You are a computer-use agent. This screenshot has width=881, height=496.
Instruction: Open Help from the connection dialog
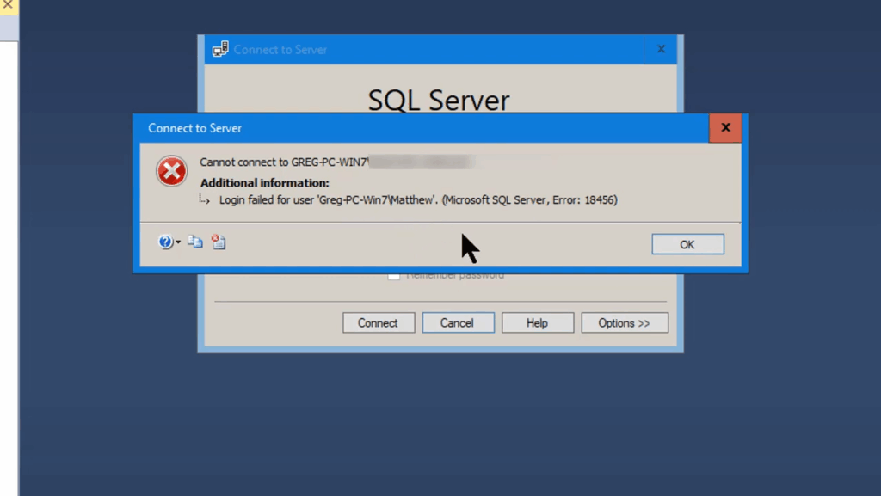537,322
